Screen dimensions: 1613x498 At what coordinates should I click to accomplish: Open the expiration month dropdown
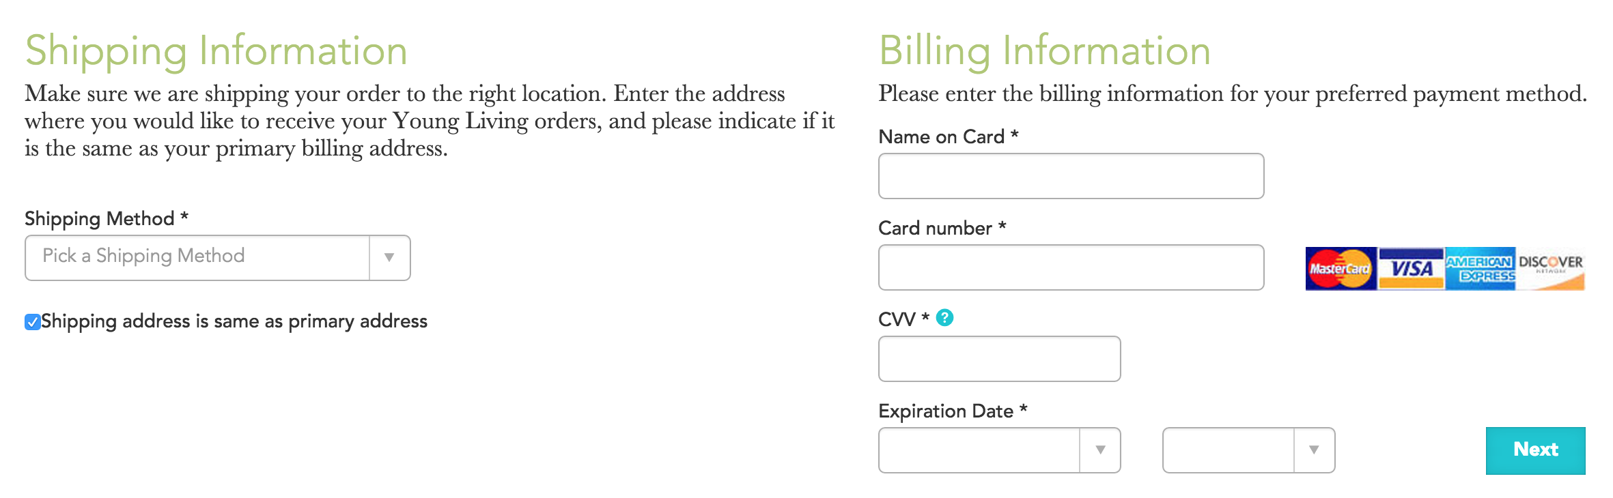[1000, 450]
